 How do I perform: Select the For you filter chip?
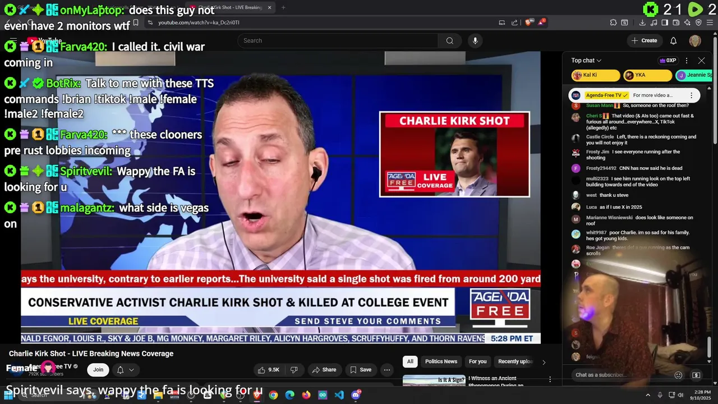[477, 361]
